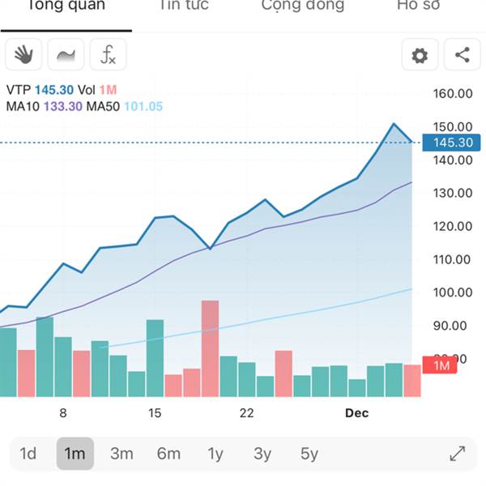The image size is (486, 486).
Task: Open the Hồ sơ tab
Action: (x=418, y=6)
